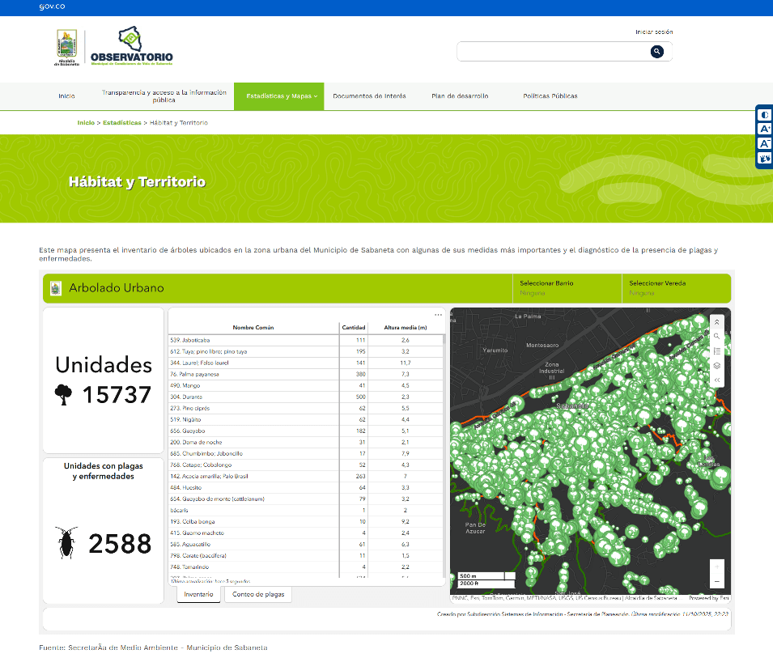This screenshot has width=773, height=658.
Task: Decrease font size with A- button
Action: click(765, 144)
